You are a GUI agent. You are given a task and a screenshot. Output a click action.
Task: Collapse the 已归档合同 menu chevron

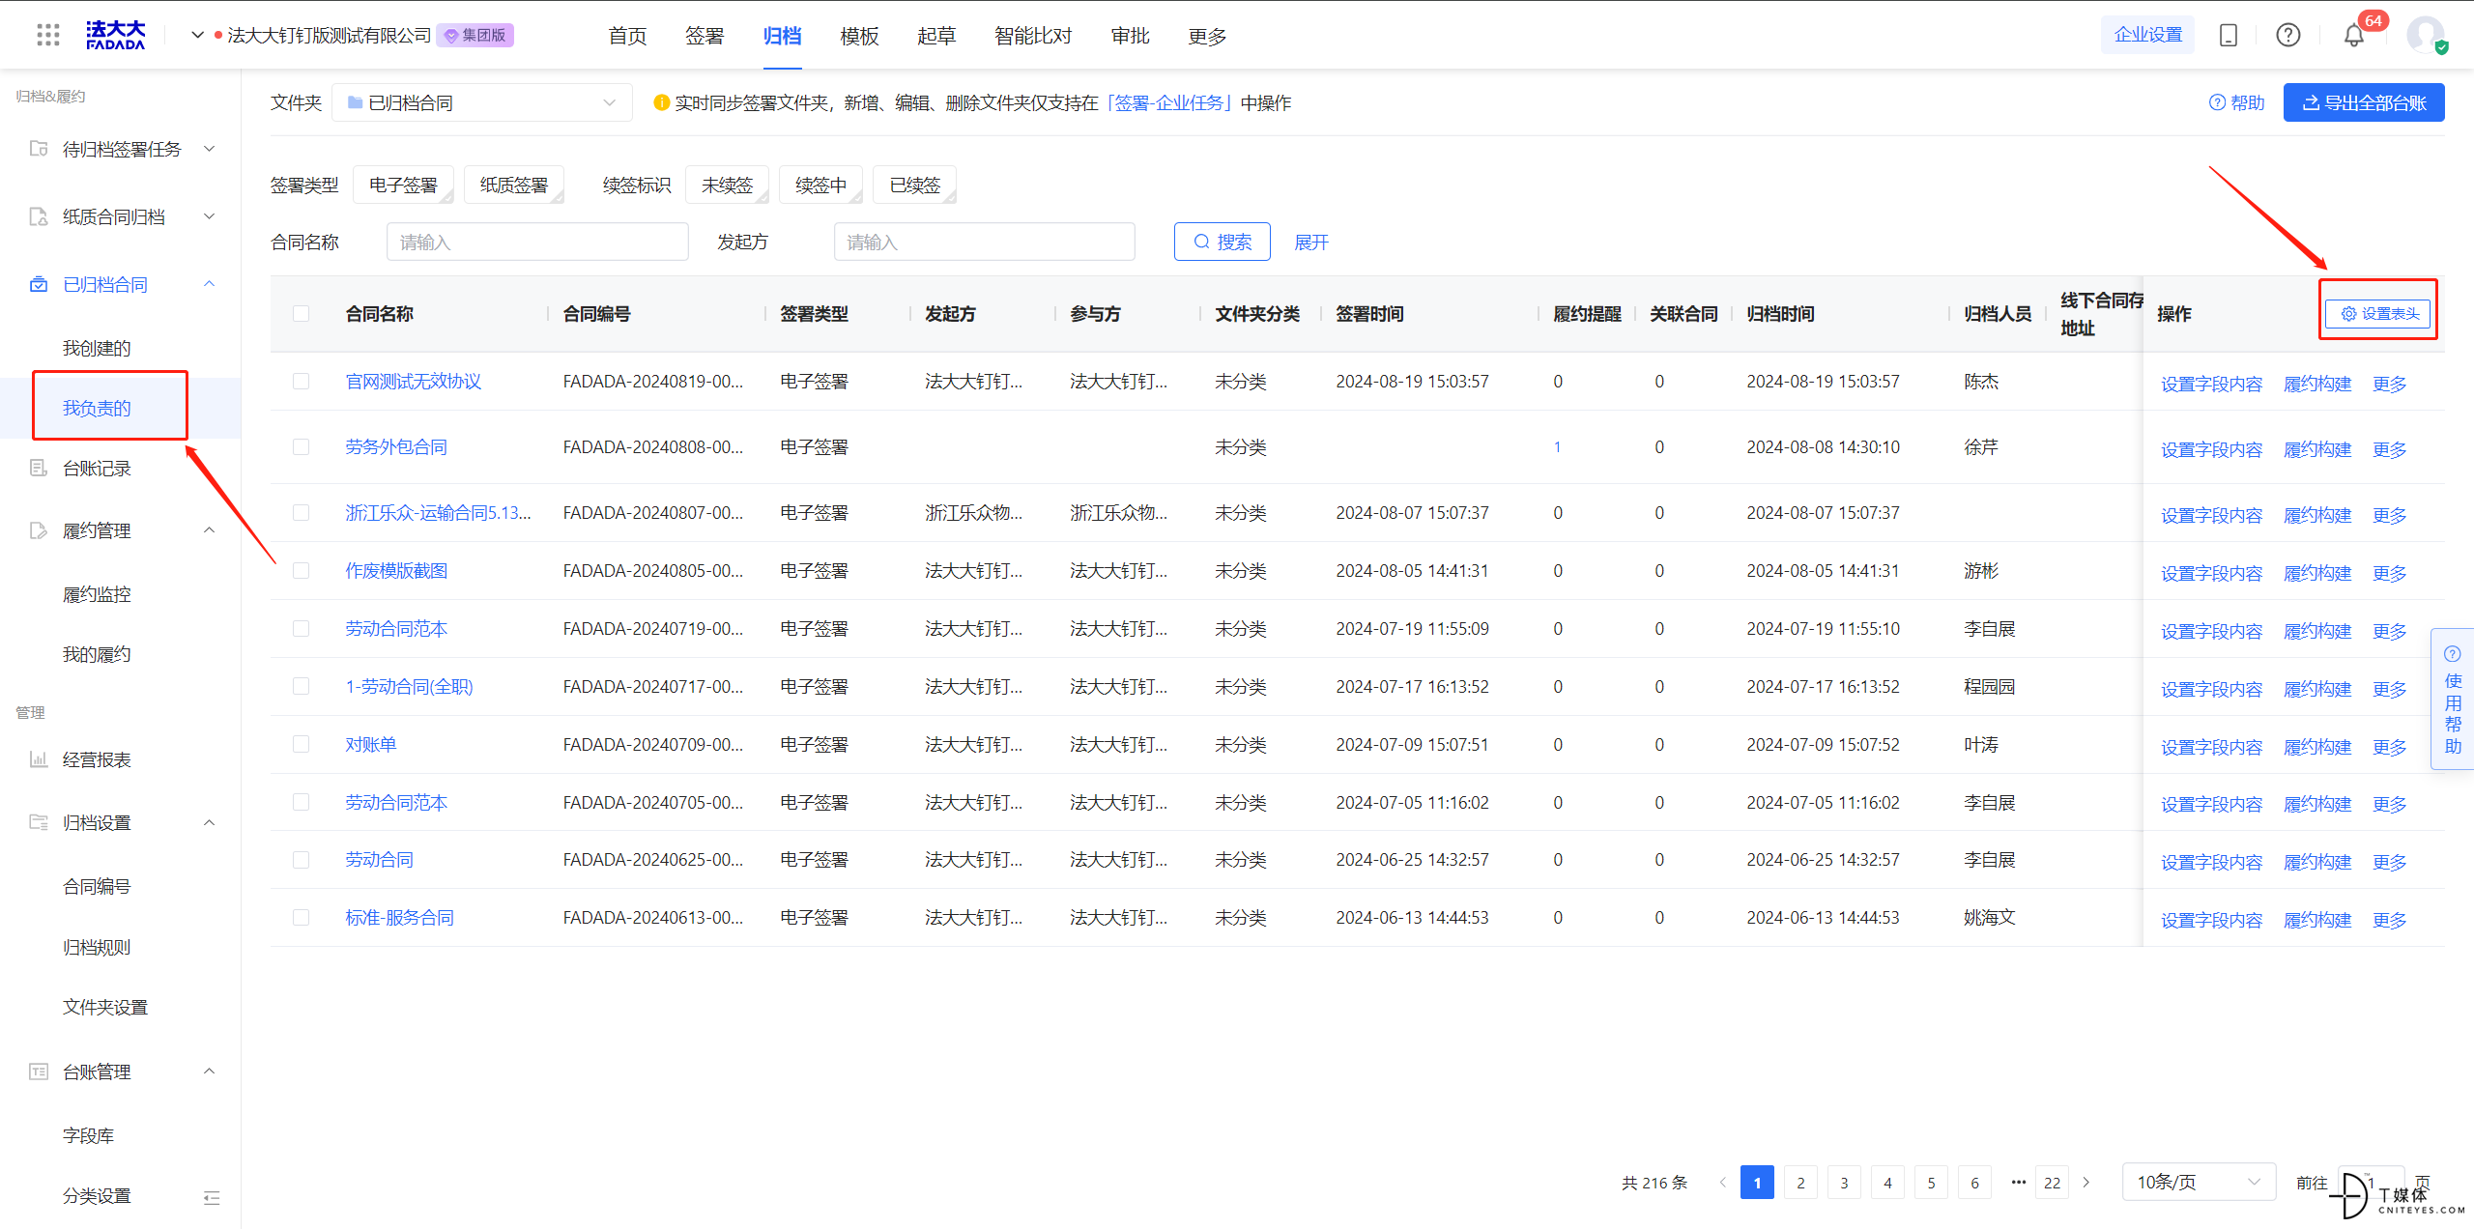click(x=210, y=284)
